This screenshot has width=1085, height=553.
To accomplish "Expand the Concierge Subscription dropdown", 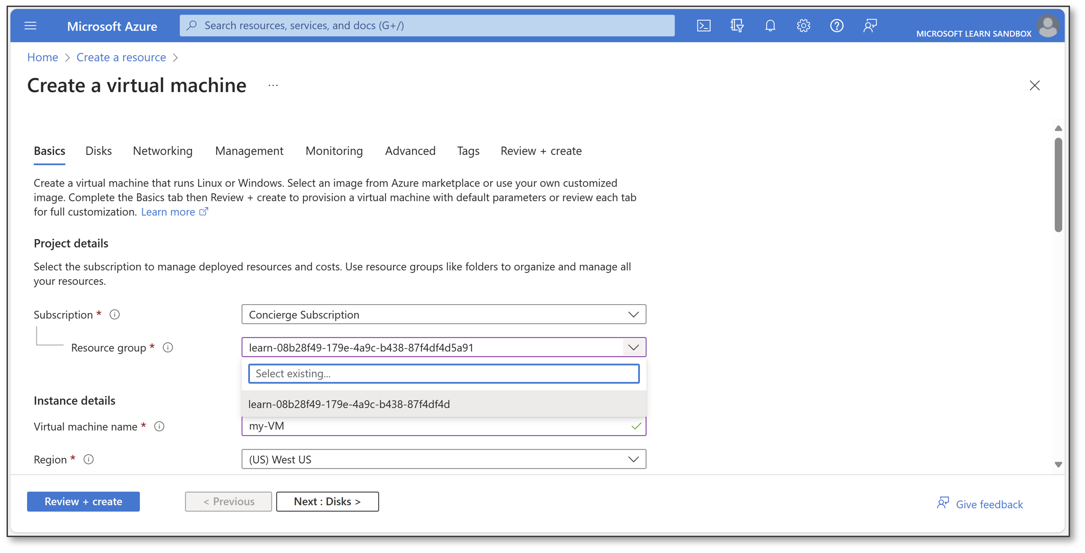I will click(633, 314).
